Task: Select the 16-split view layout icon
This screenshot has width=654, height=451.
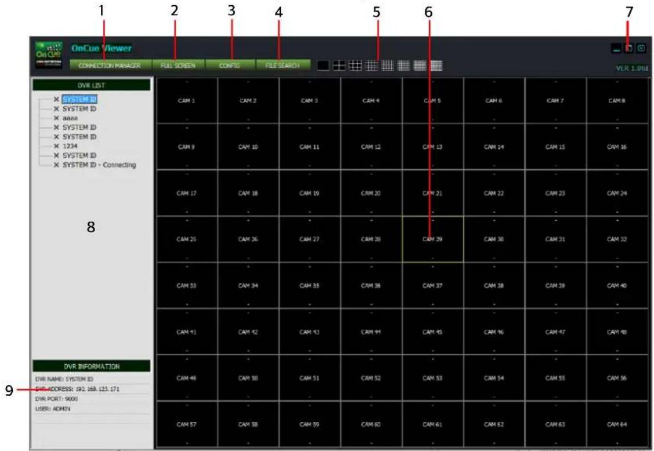Action: tap(371, 66)
